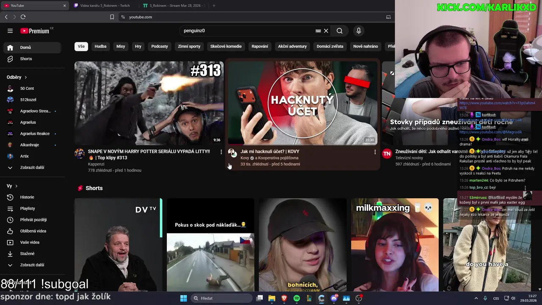Select the Hudba filter chip
This screenshot has height=305, width=542.
(x=100, y=47)
